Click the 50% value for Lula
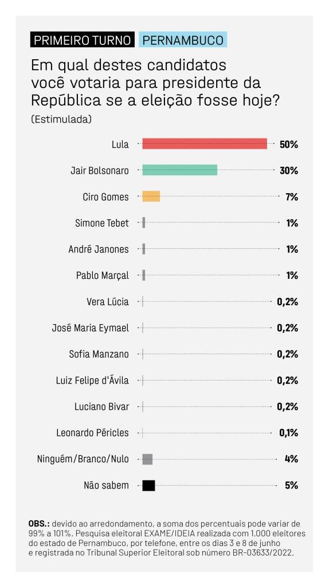Screen dimensions: 329x588 [289, 144]
